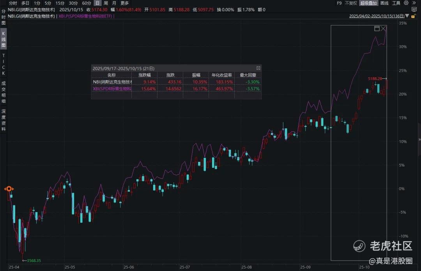
Task: Click the window icon in the selection box
Action: (377, 28)
